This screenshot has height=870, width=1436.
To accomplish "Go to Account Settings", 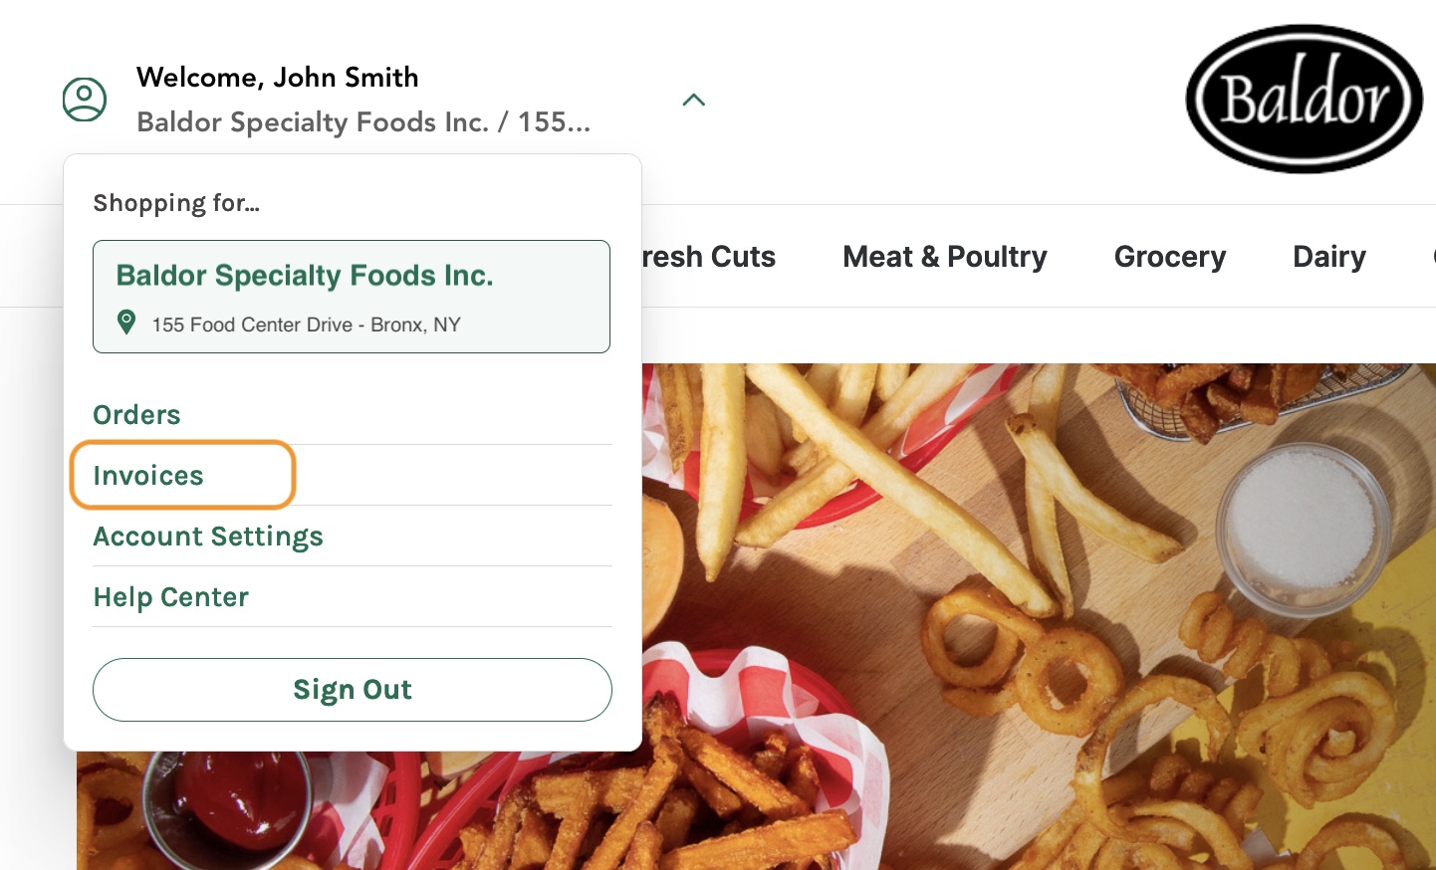I will click(208, 537).
